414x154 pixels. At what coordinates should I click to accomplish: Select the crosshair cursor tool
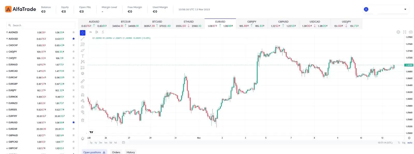(83, 33)
